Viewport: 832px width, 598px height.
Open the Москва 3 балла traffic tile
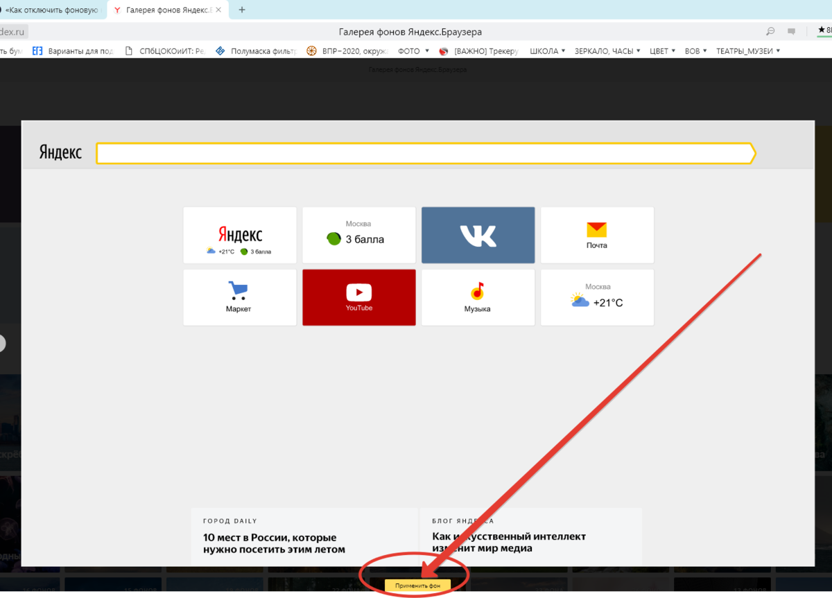(358, 235)
